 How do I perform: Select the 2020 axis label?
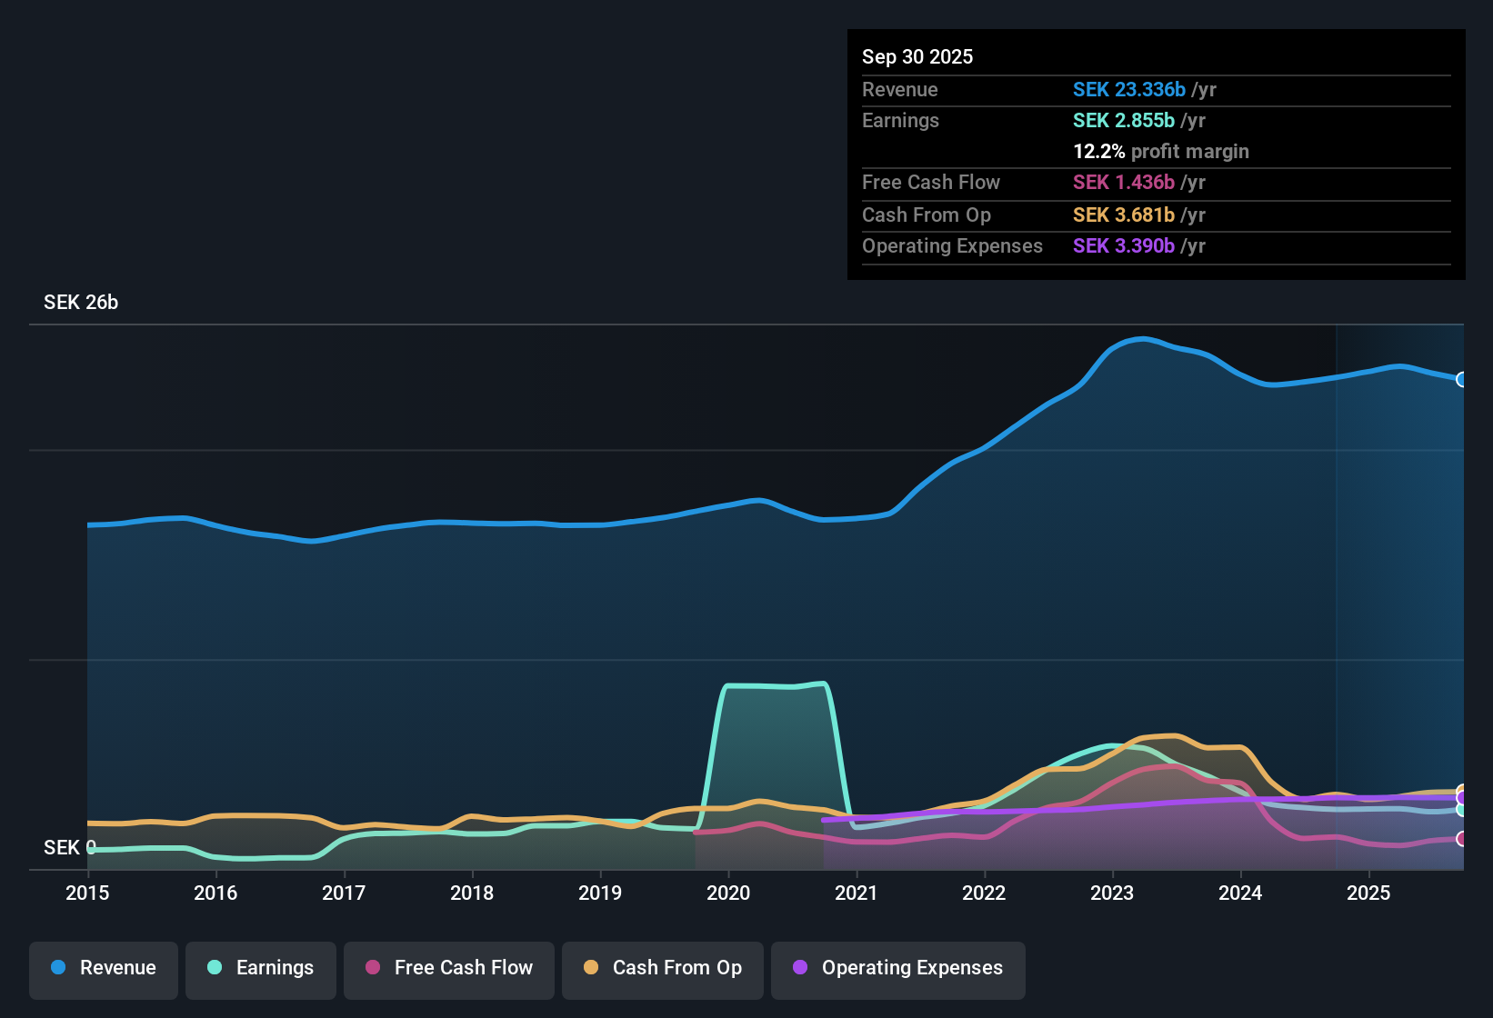728,893
